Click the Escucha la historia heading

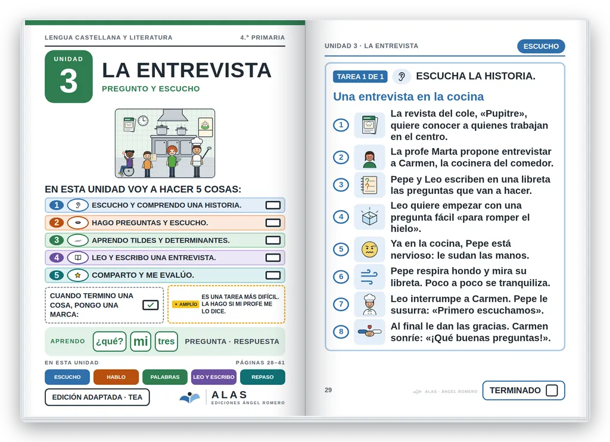[476, 76]
